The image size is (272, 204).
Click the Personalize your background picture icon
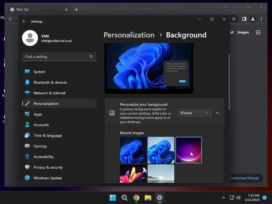(x=112, y=113)
